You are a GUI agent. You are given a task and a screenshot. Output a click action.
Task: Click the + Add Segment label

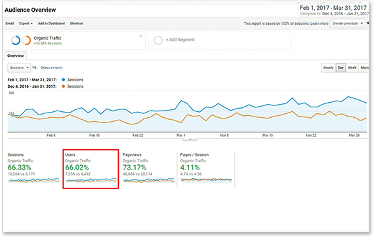180,40
